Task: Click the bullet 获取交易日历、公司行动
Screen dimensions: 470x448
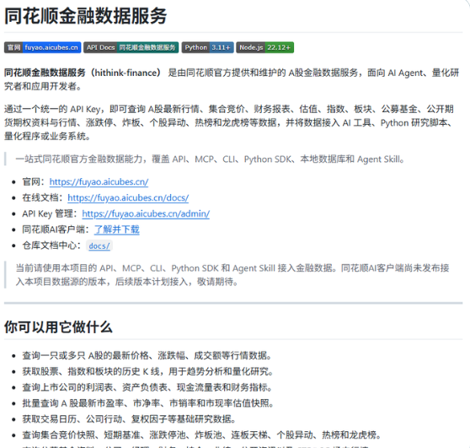Action: pos(129,419)
